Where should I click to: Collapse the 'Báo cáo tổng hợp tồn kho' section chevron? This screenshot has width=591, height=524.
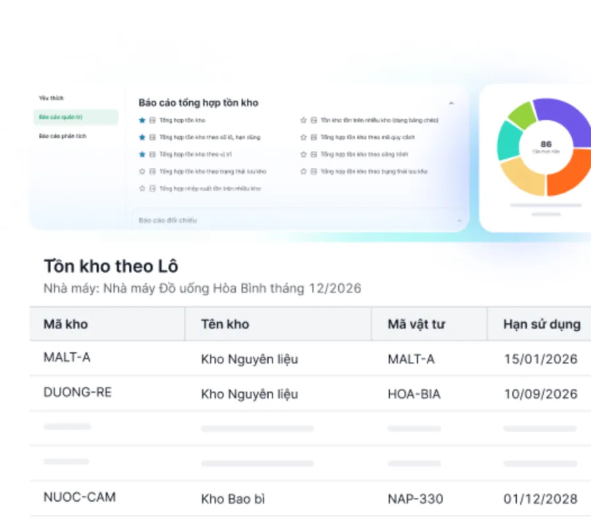[x=451, y=103]
